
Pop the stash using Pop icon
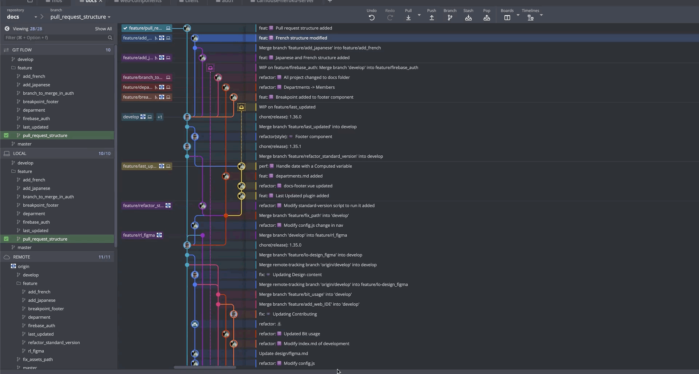point(486,17)
